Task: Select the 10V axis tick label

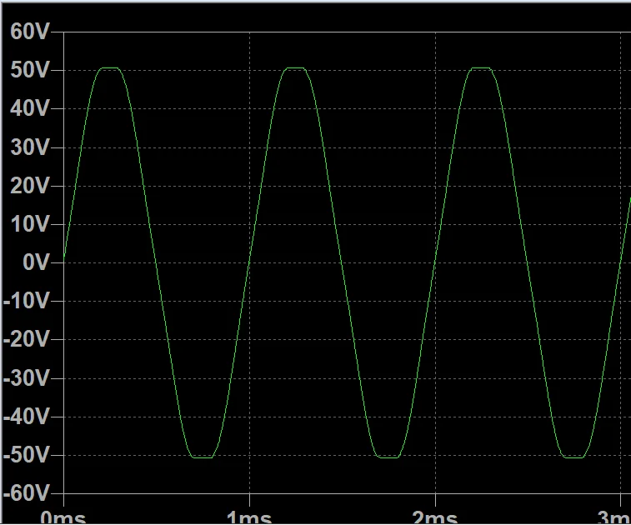Action: click(x=31, y=224)
